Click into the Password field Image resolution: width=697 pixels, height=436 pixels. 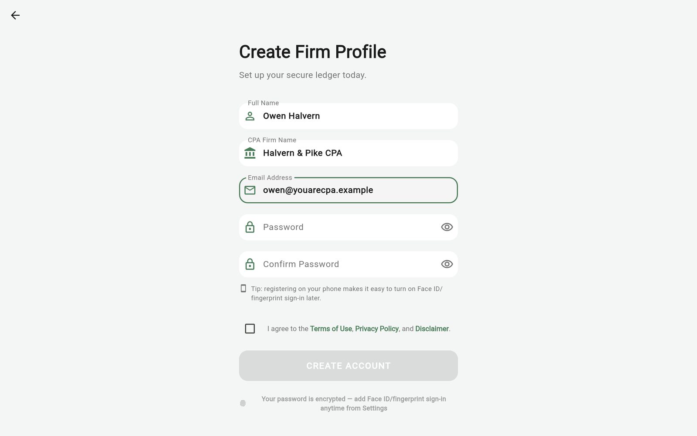(x=348, y=227)
